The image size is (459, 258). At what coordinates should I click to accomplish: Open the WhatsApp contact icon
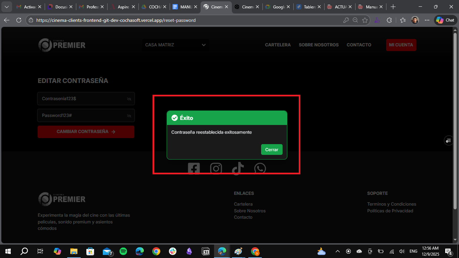[260, 168]
